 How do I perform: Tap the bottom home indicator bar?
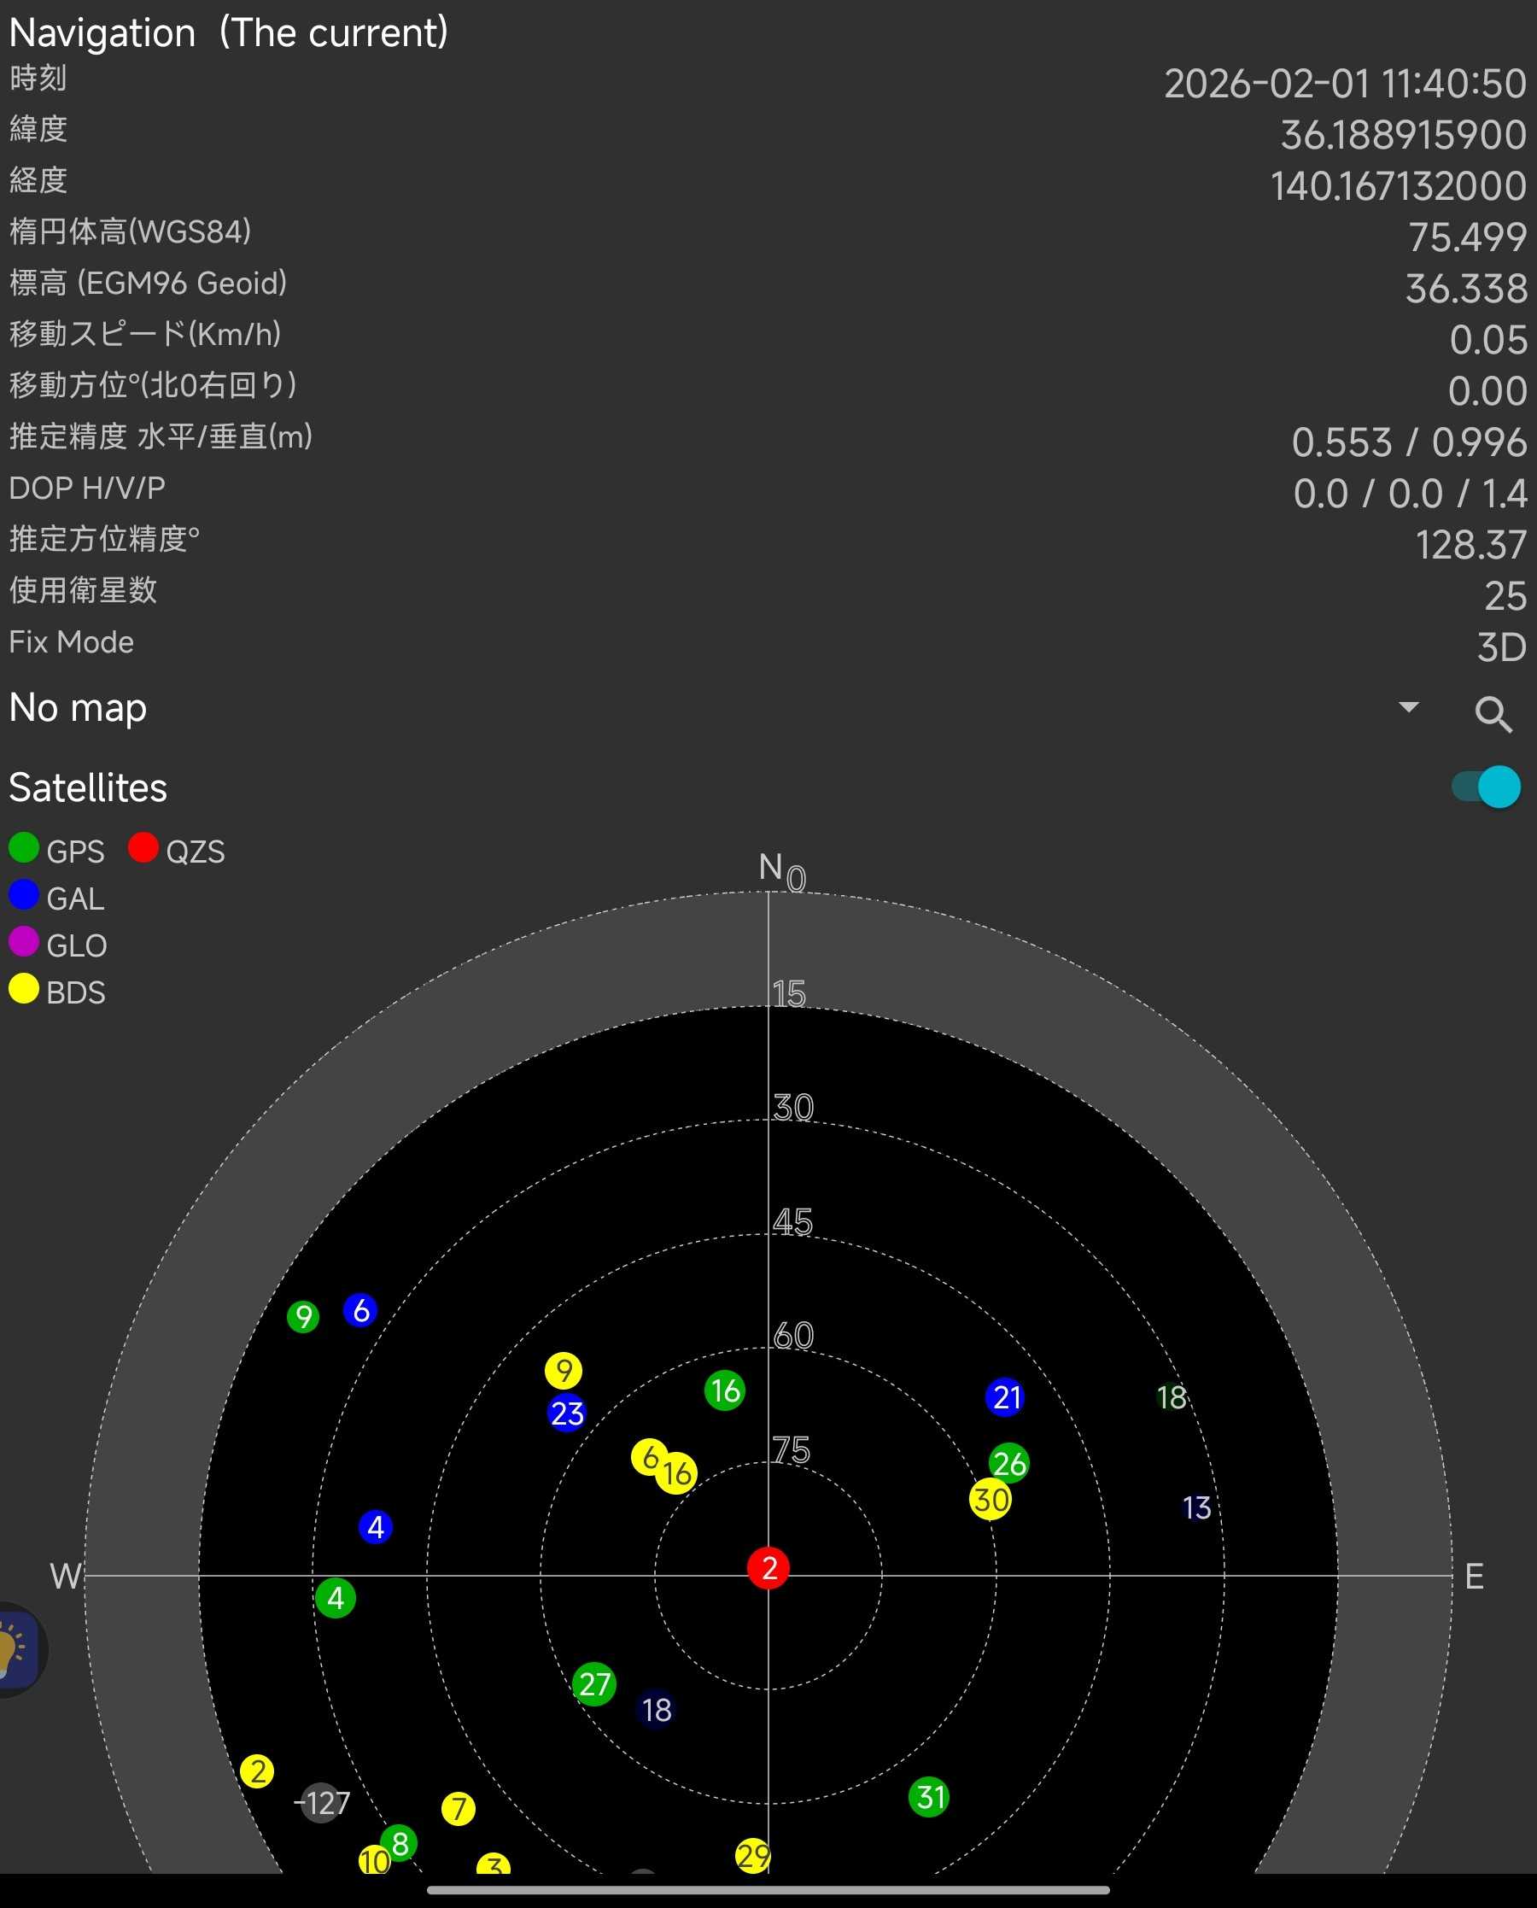tap(768, 1889)
